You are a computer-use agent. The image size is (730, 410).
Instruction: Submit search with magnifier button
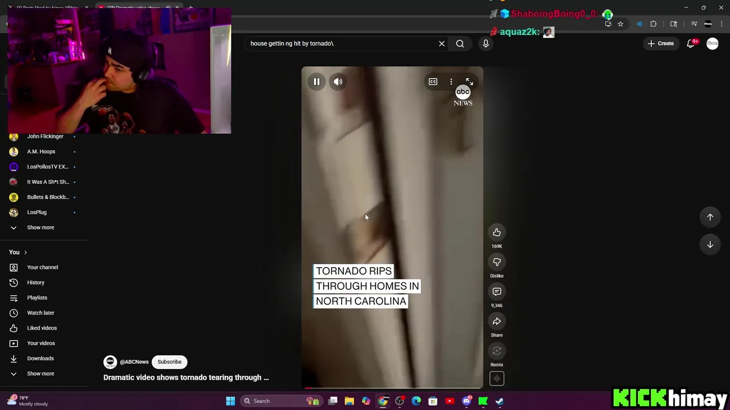coord(460,43)
